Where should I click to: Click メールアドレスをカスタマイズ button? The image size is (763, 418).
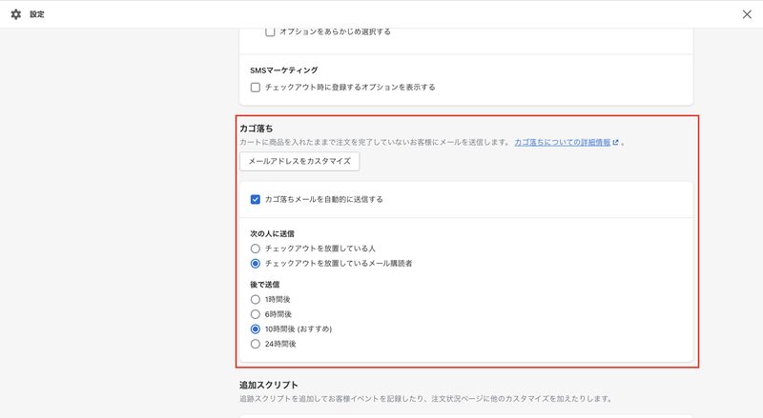coord(299,161)
